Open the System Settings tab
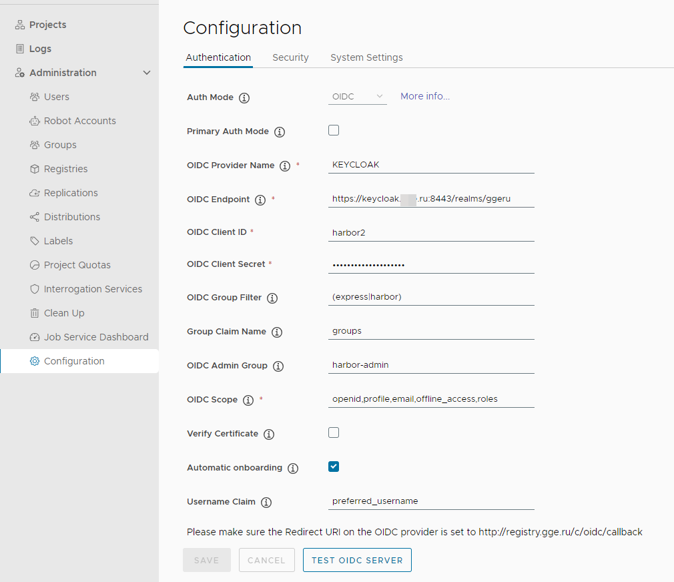Screen dimensions: 674x582 coord(366,57)
